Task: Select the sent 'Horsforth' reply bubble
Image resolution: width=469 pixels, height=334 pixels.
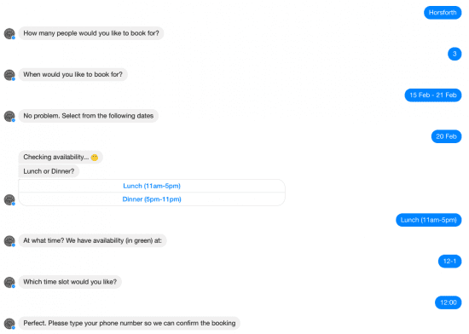Action: pyautogui.click(x=443, y=13)
